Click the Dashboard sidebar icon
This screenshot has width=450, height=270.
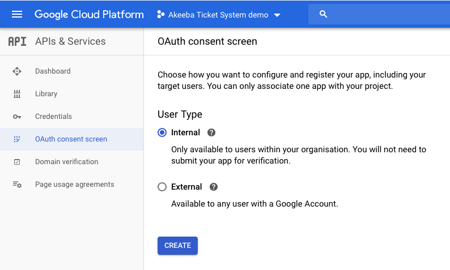(17, 71)
